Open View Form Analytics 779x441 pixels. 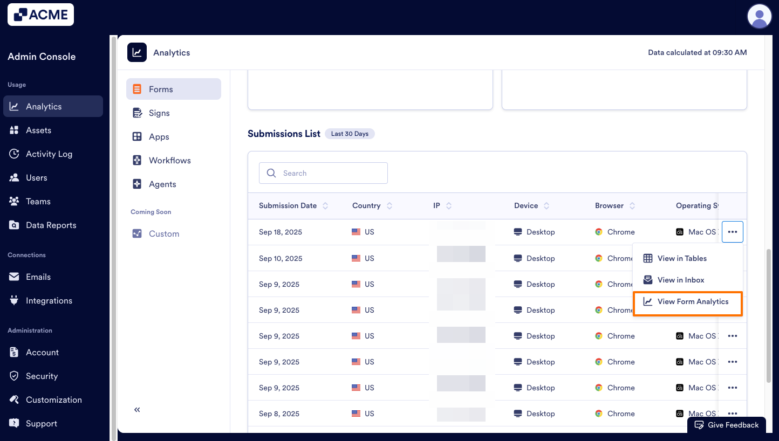pos(688,301)
